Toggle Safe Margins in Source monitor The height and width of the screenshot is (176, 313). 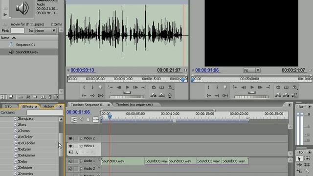(161, 88)
